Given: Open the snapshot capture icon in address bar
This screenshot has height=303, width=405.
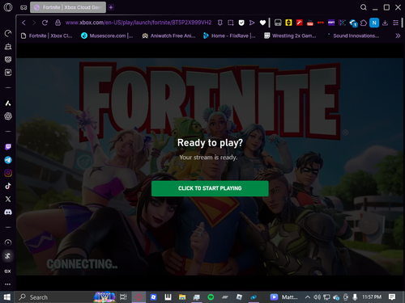Looking at the screenshot, I should point(231,23).
